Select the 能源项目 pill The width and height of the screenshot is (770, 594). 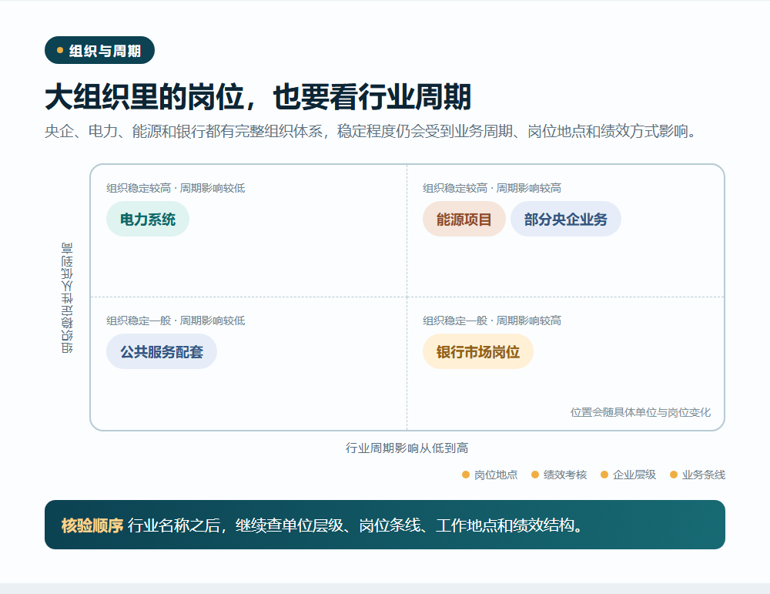pos(464,219)
